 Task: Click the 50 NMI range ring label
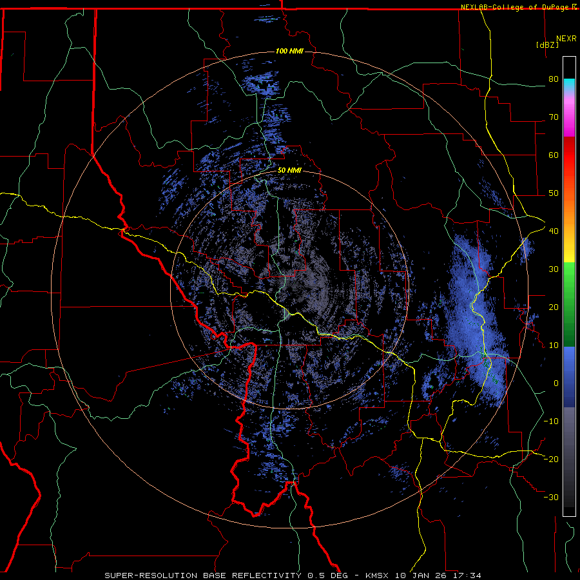coord(289,170)
